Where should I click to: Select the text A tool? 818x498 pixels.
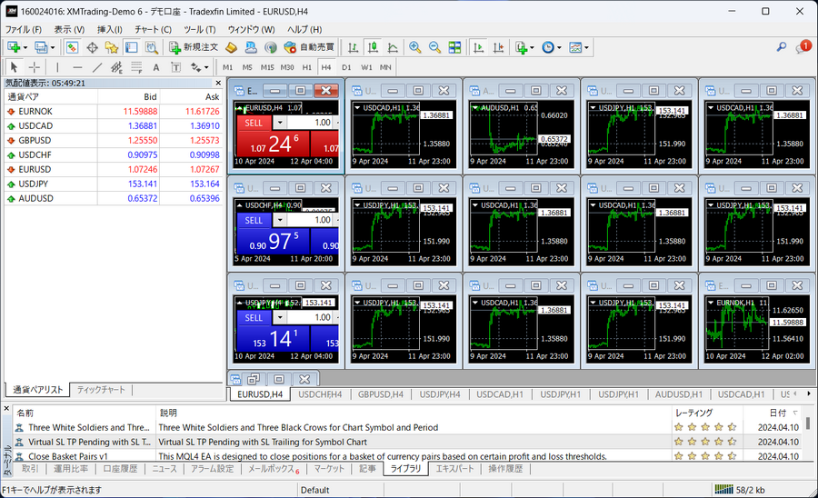click(156, 67)
